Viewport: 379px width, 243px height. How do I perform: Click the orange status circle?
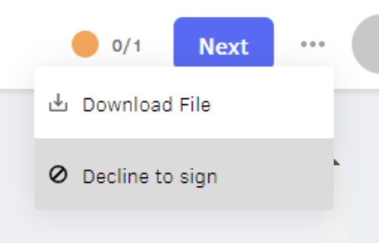(x=85, y=44)
